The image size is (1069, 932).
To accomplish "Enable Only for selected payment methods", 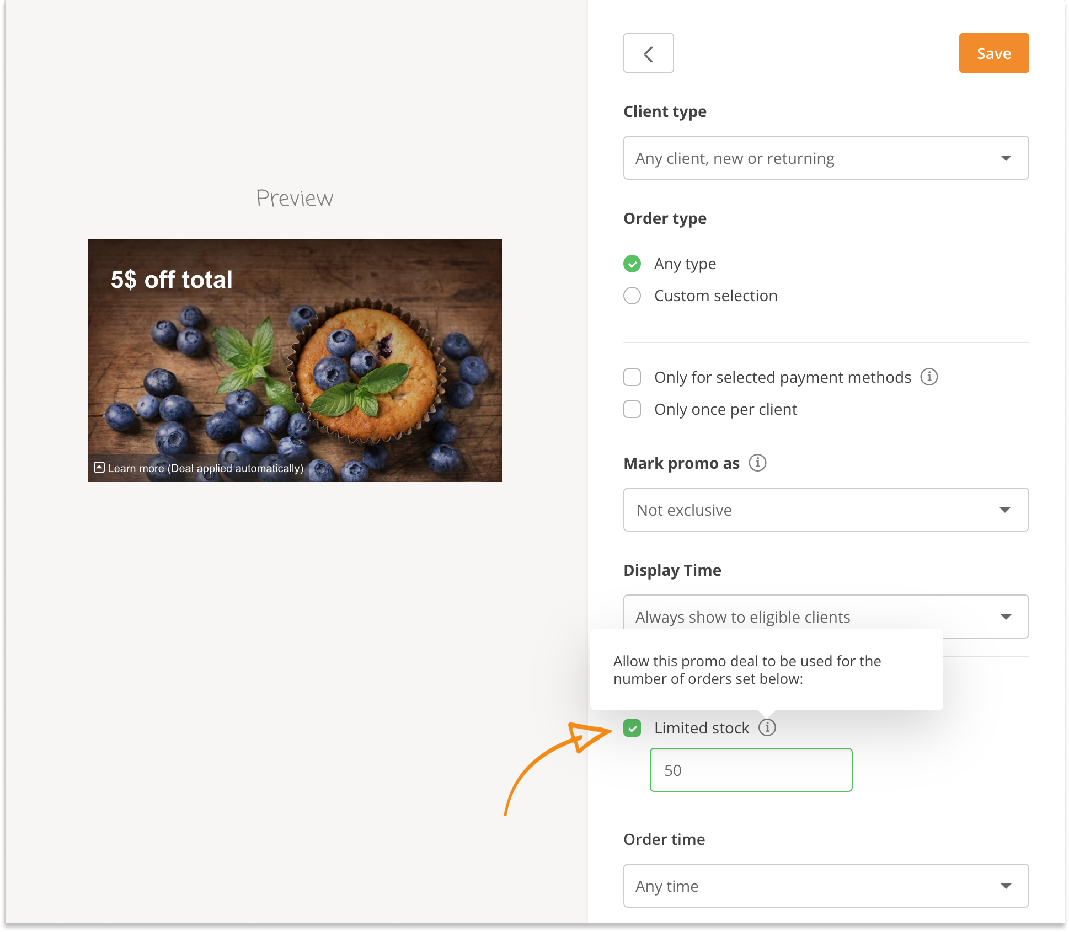I will click(x=632, y=377).
